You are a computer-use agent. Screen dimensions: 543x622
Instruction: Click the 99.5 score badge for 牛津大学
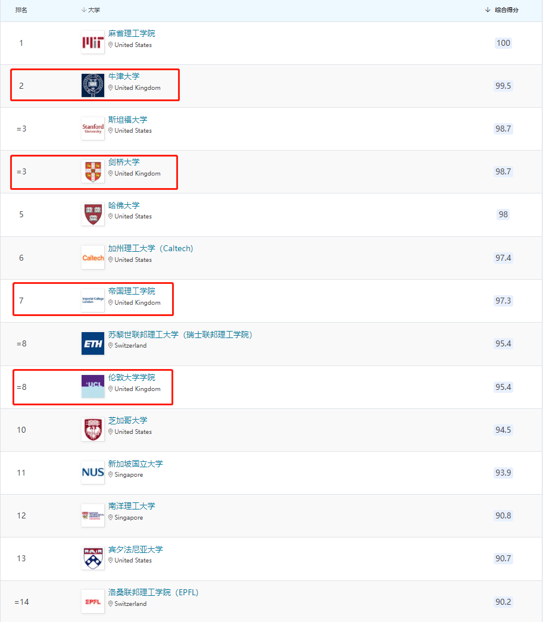503,86
